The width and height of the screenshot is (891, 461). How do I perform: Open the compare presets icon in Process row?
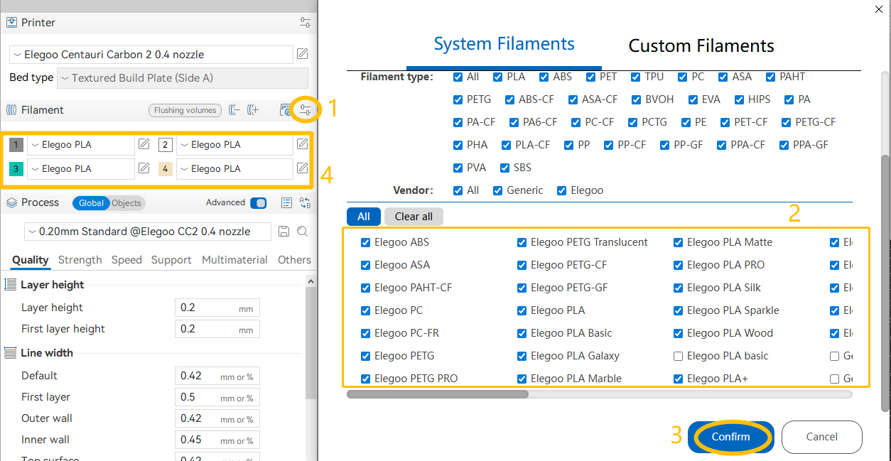pyautogui.click(x=305, y=203)
